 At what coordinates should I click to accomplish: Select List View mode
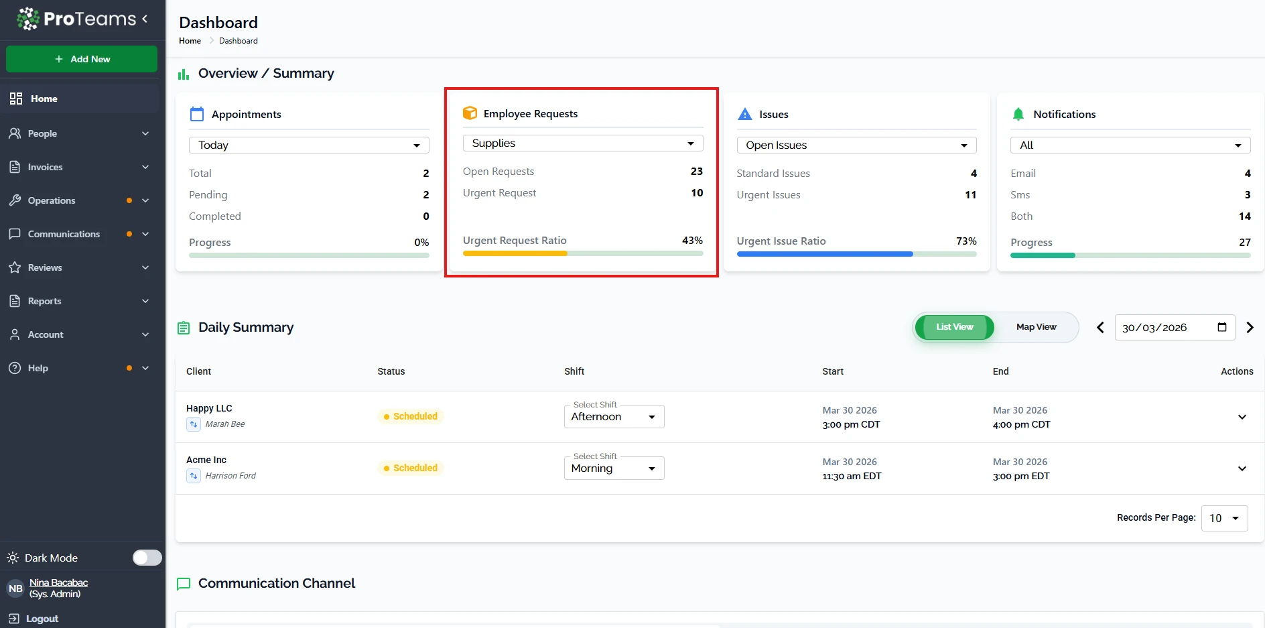(954, 327)
